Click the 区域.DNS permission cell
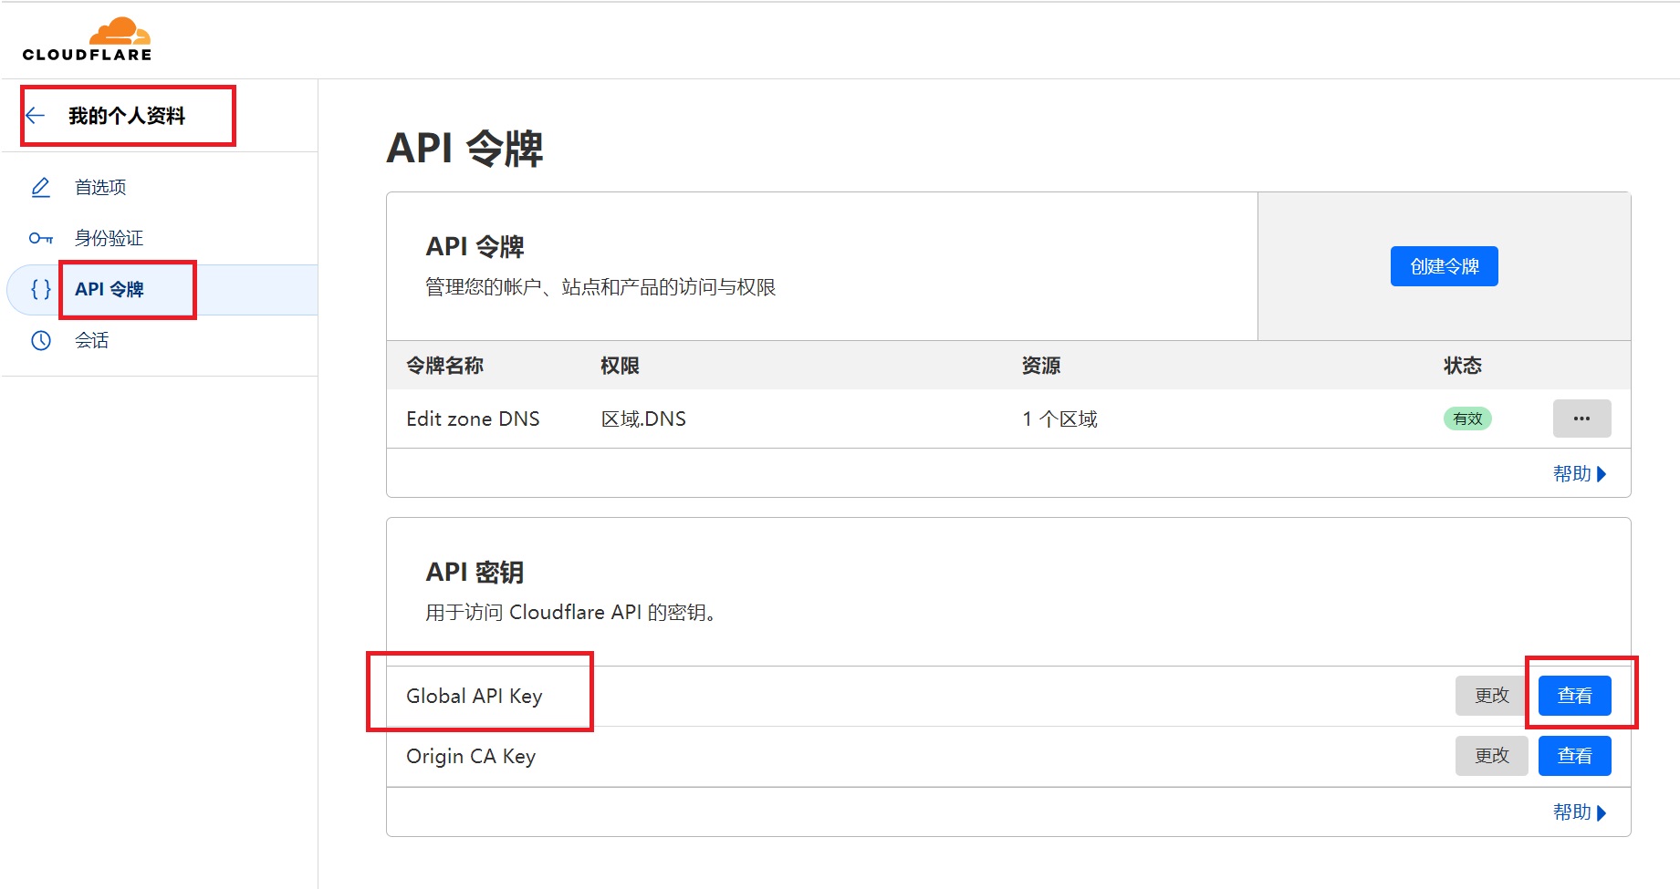The height and width of the screenshot is (889, 1680). pos(643,419)
